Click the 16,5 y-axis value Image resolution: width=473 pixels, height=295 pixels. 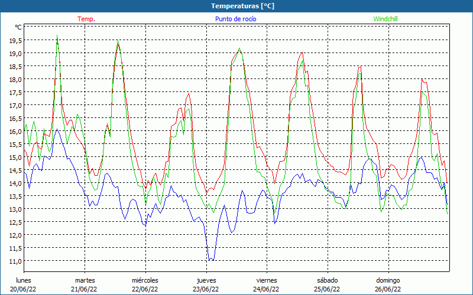click(14, 119)
